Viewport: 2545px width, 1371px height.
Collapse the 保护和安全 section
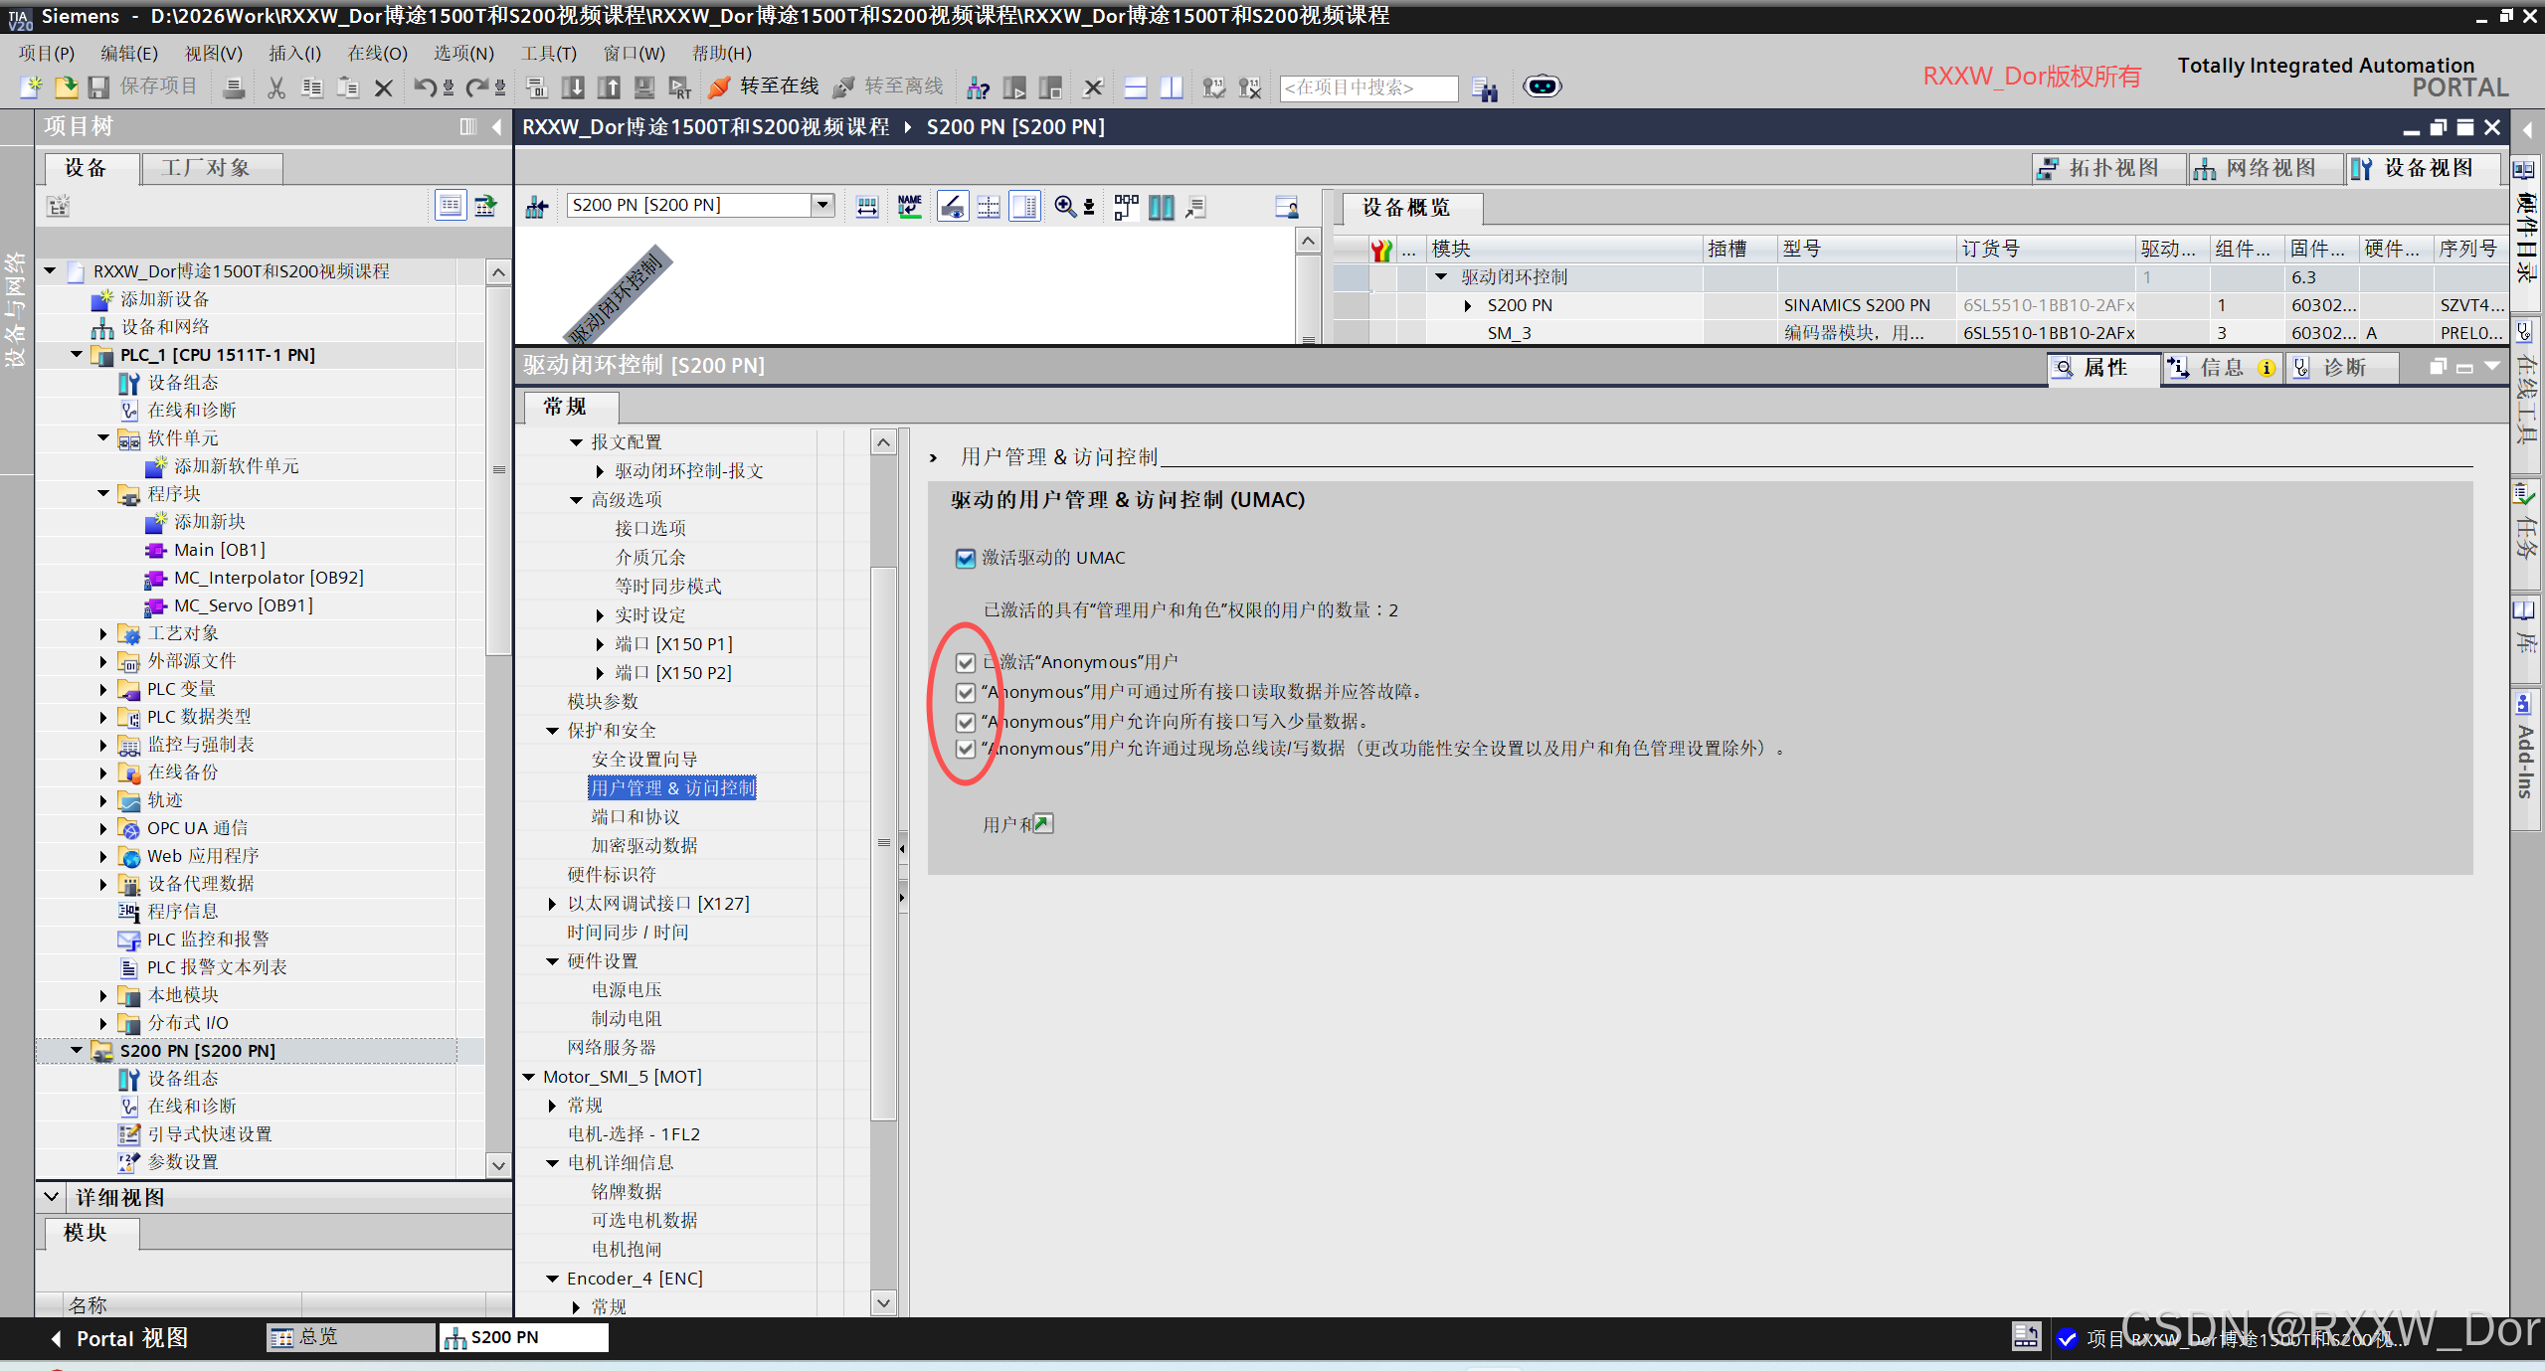(553, 731)
